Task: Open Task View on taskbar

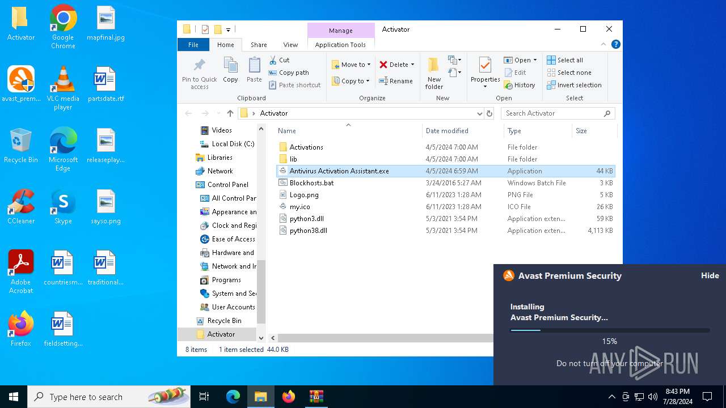Action: coord(204,397)
